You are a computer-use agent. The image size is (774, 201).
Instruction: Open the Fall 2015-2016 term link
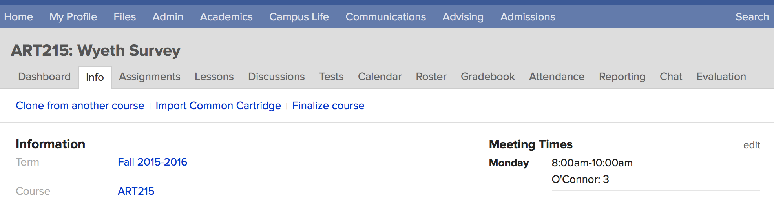tap(152, 162)
